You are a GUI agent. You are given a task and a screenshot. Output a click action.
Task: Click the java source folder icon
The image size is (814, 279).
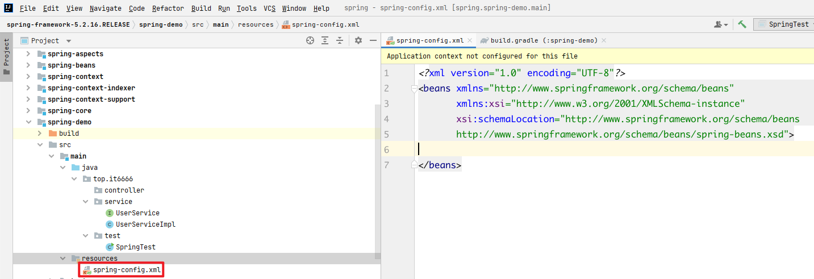pos(76,168)
